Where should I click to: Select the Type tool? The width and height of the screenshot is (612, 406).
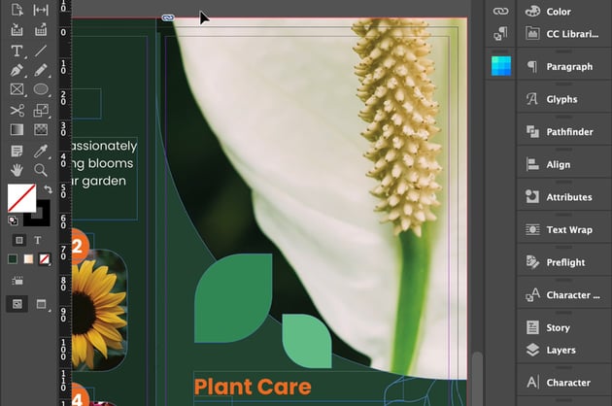[x=17, y=51]
